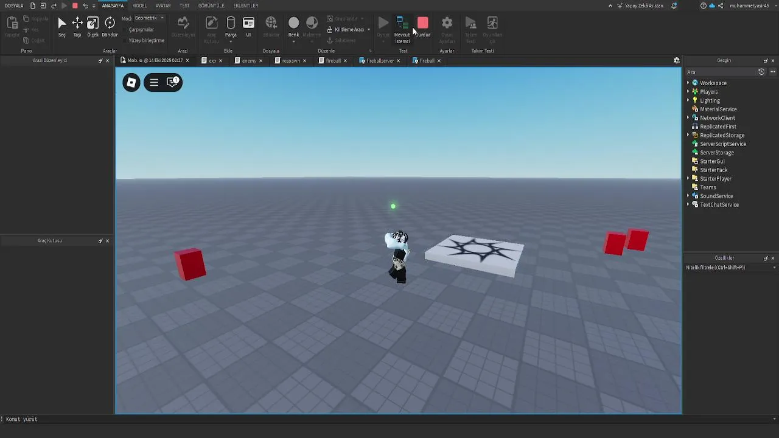Expand the ReplicatedStorage node
Viewport: 779px width, 438px height.
(688, 135)
